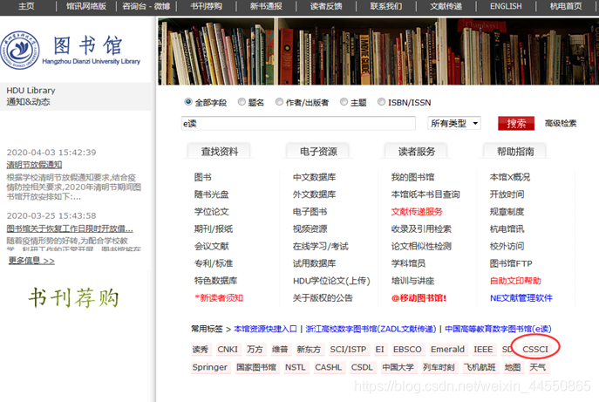Click the 列车时刻 tag
The image size is (599, 402).
click(x=439, y=367)
